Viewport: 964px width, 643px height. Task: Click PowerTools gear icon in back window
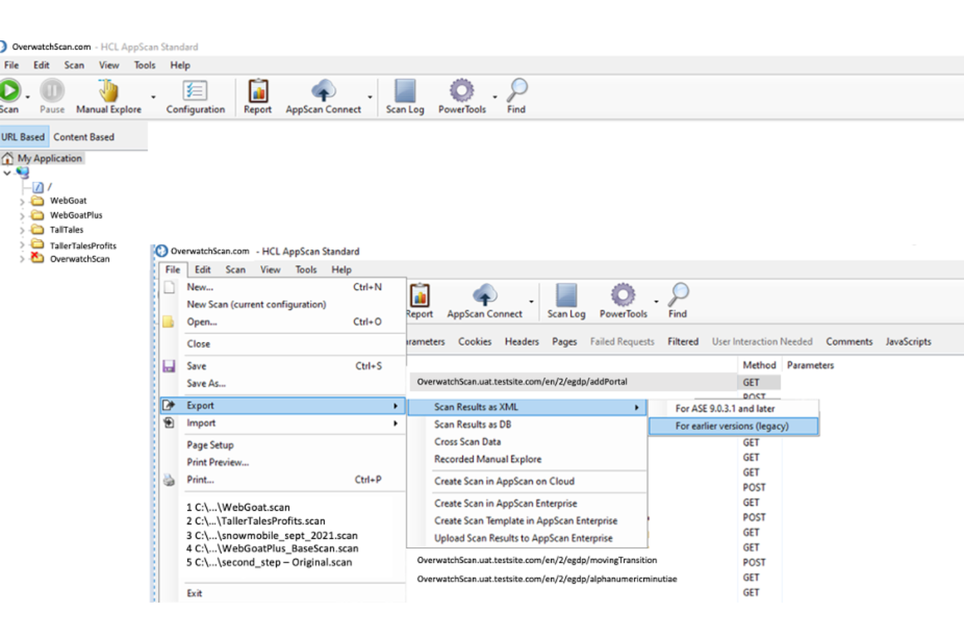[462, 90]
